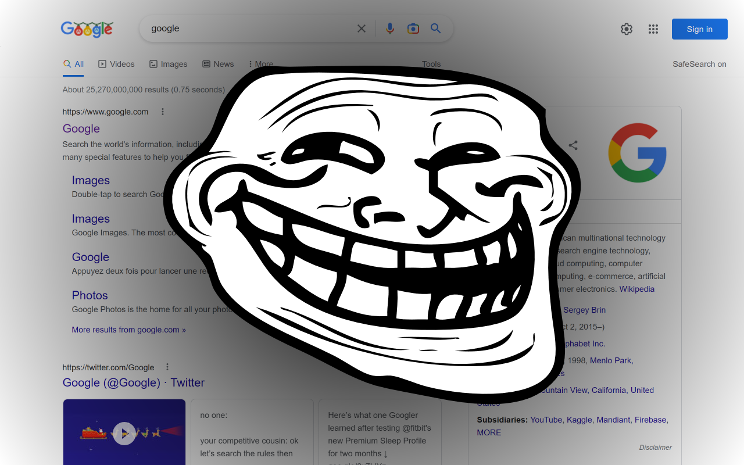This screenshot has height=465, width=744.
Task: Click the MORE subsidiaries link
Action: 489,432
